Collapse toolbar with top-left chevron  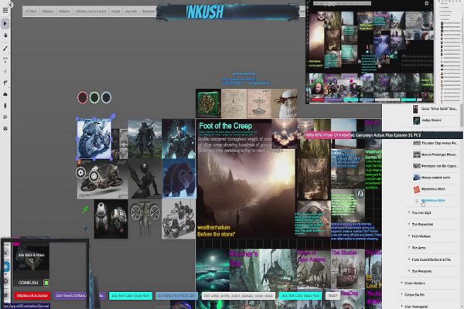pyautogui.click(x=10, y=5)
